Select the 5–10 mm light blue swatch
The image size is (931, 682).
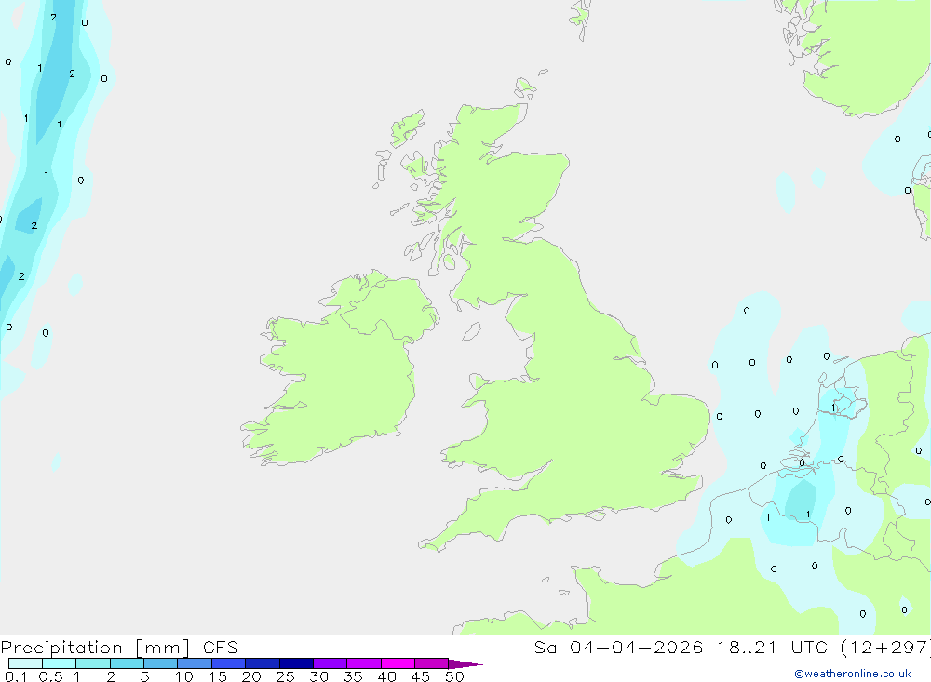point(160,663)
